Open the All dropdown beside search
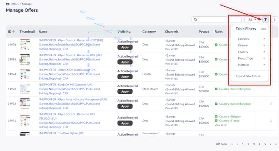This screenshot has height=151, width=279. (x=252, y=20)
